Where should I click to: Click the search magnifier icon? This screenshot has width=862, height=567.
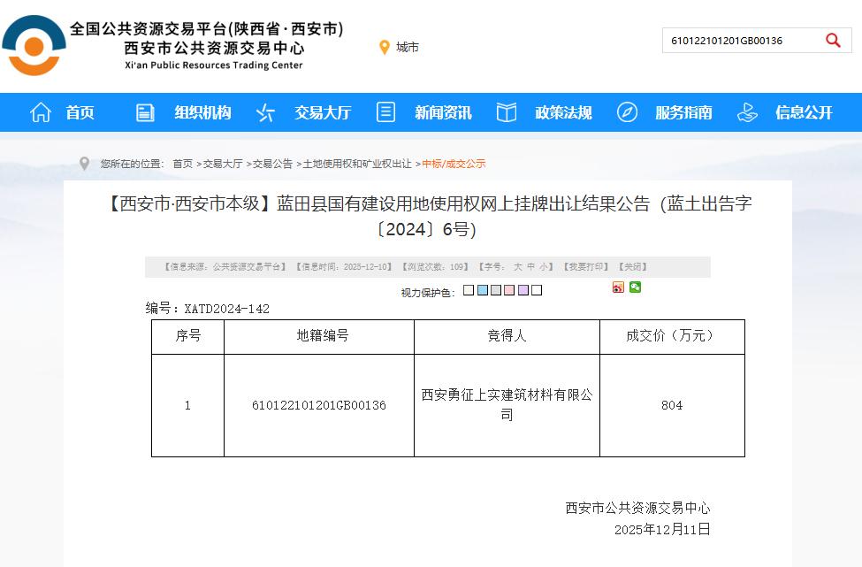[832, 41]
